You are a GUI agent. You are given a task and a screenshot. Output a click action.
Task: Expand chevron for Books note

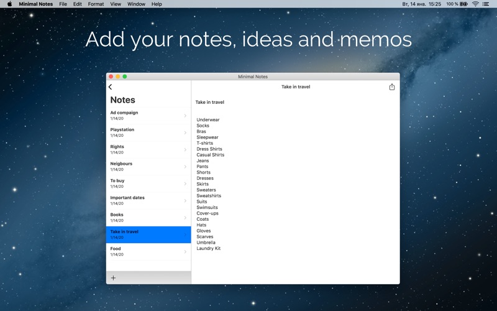[185, 218]
